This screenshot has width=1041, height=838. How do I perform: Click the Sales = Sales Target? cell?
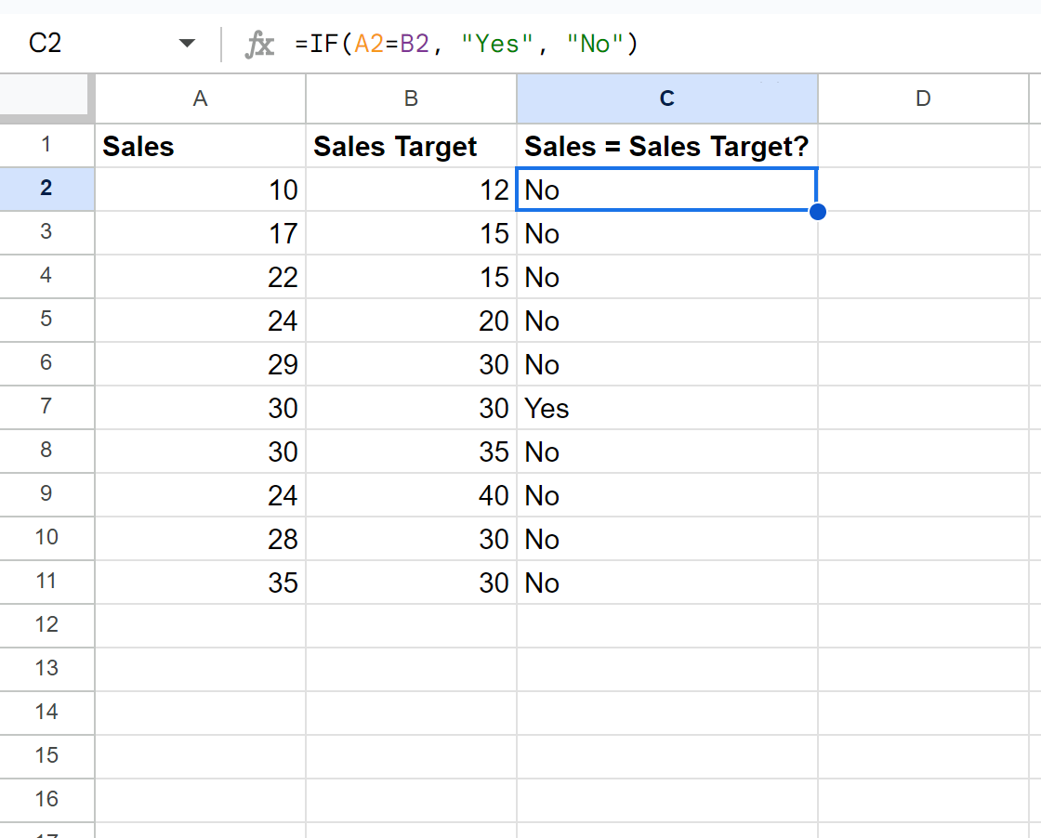click(667, 146)
